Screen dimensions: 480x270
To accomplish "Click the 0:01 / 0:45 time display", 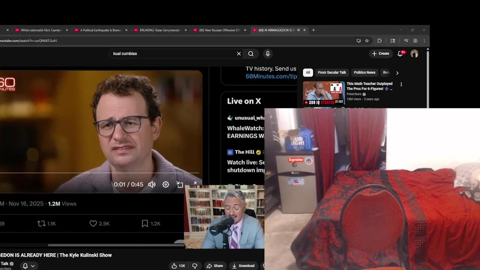I will pos(128,184).
